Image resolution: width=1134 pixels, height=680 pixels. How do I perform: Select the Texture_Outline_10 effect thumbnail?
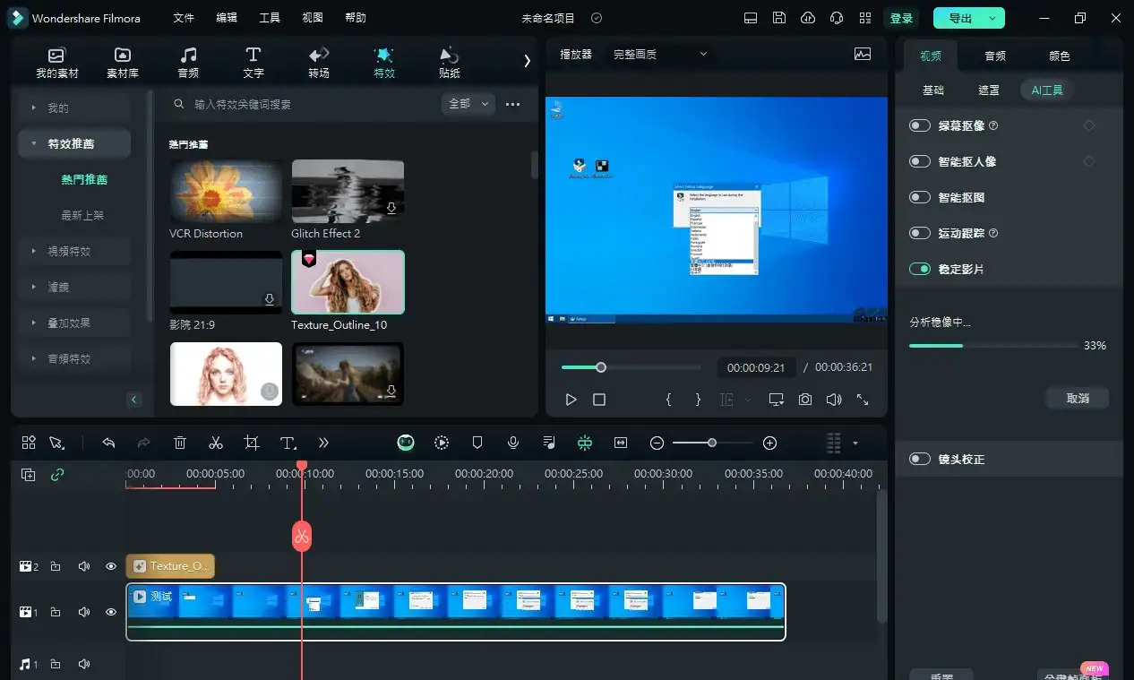point(348,281)
